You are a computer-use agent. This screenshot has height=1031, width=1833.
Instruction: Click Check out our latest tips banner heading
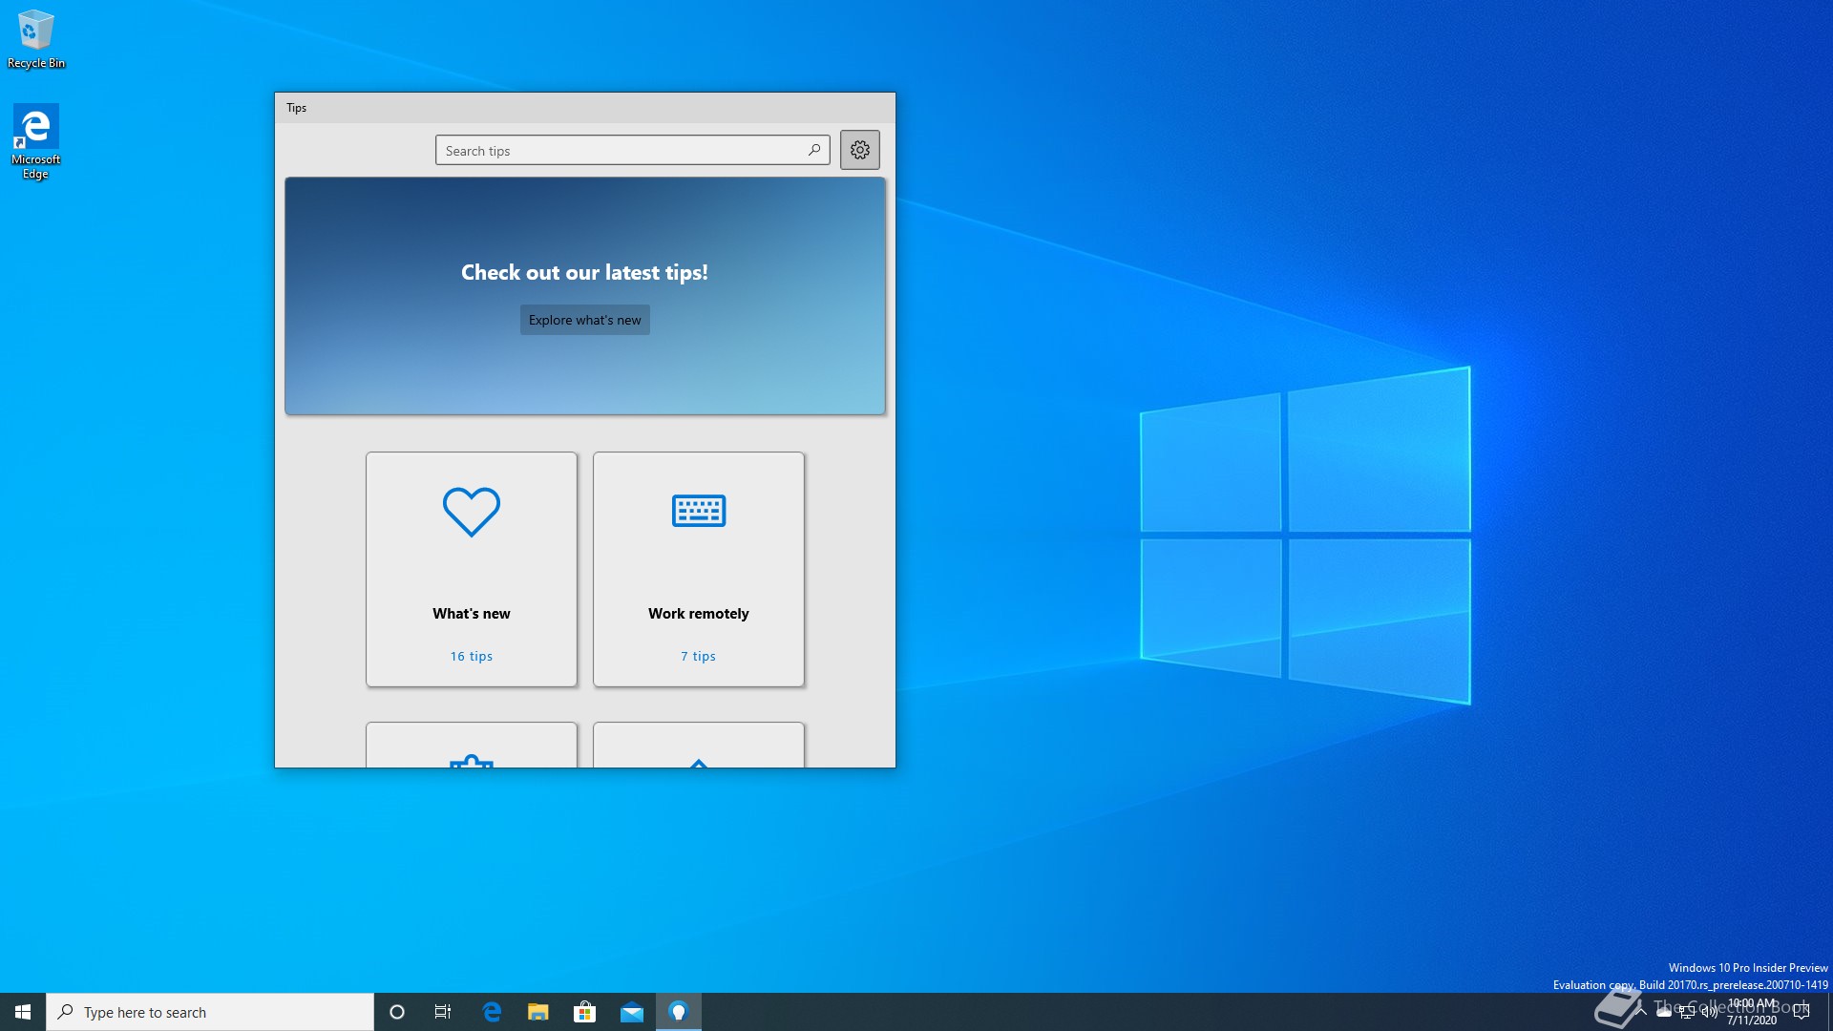tap(584, 272)
